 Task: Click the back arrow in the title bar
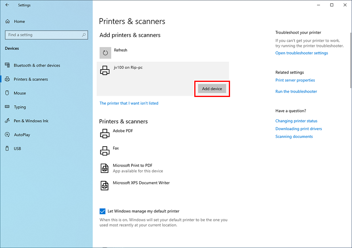(x=7, y=5)
